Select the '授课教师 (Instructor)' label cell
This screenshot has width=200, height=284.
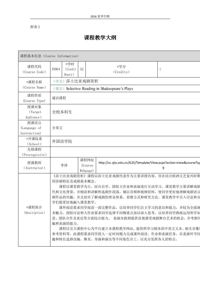pyautogui.click(x=34, y=165)
